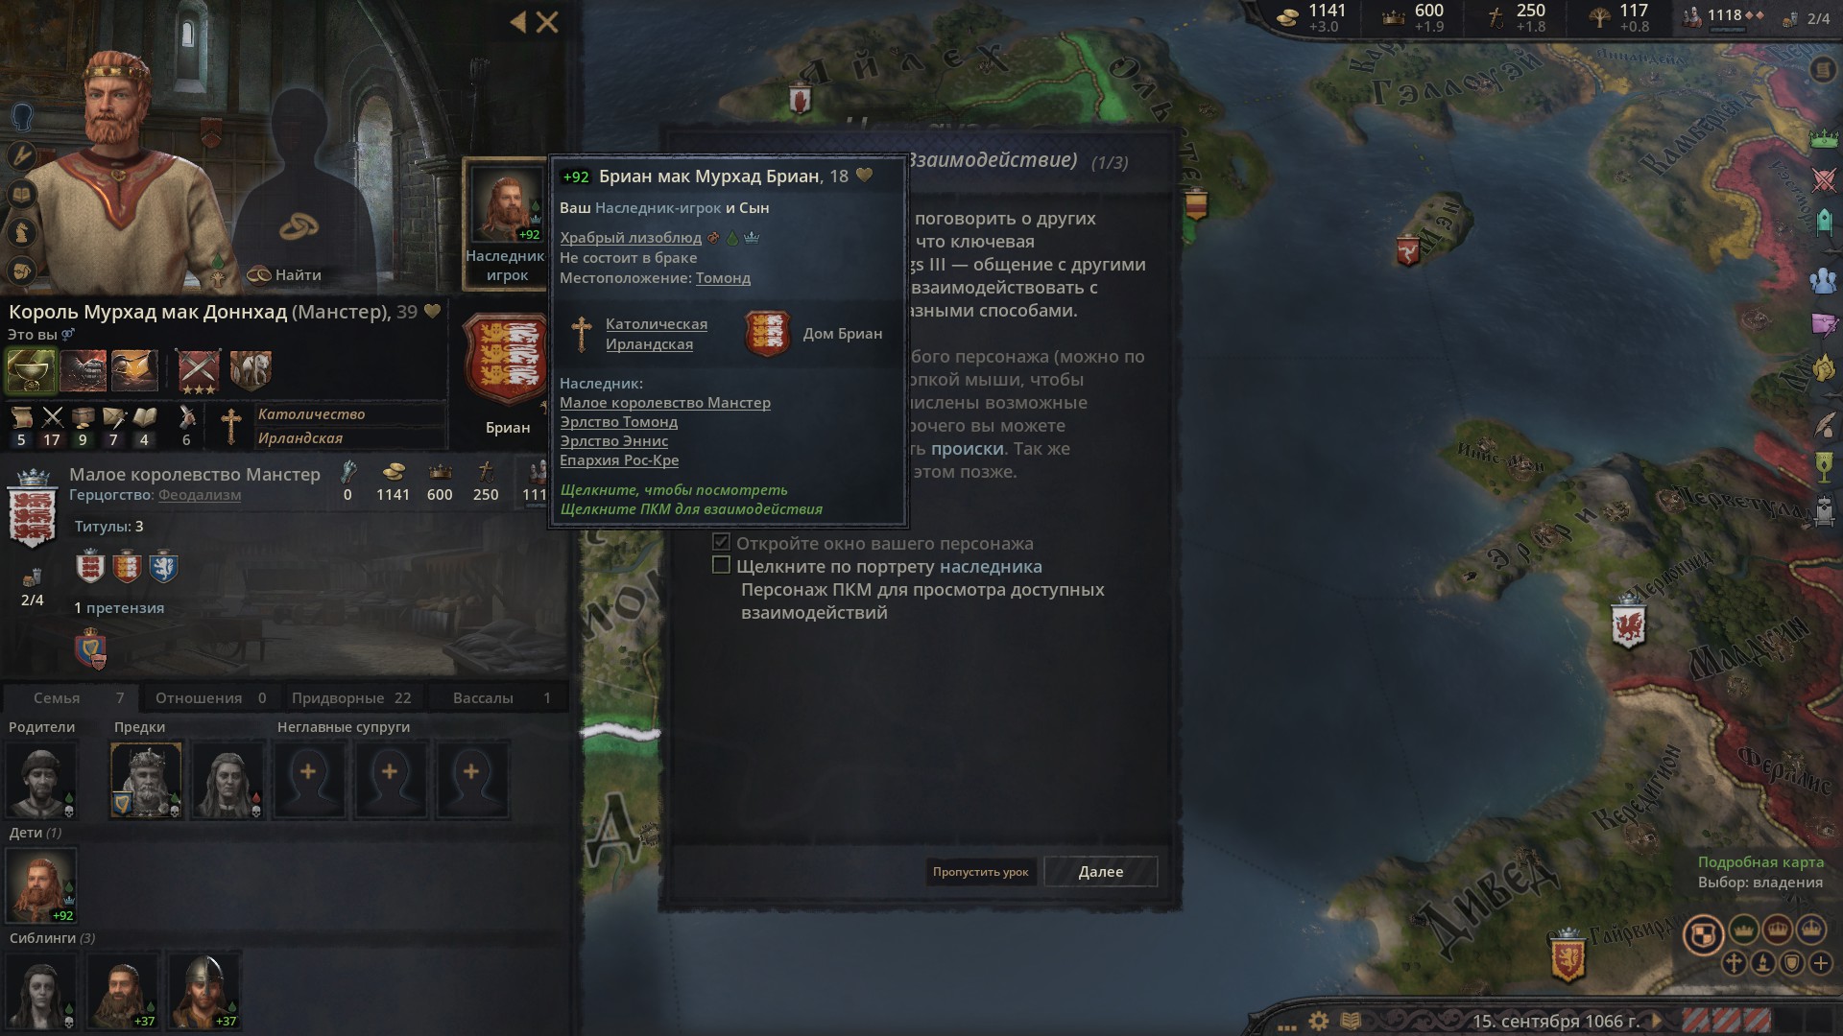Expand the 1 претензия claims section

[119, 608]
